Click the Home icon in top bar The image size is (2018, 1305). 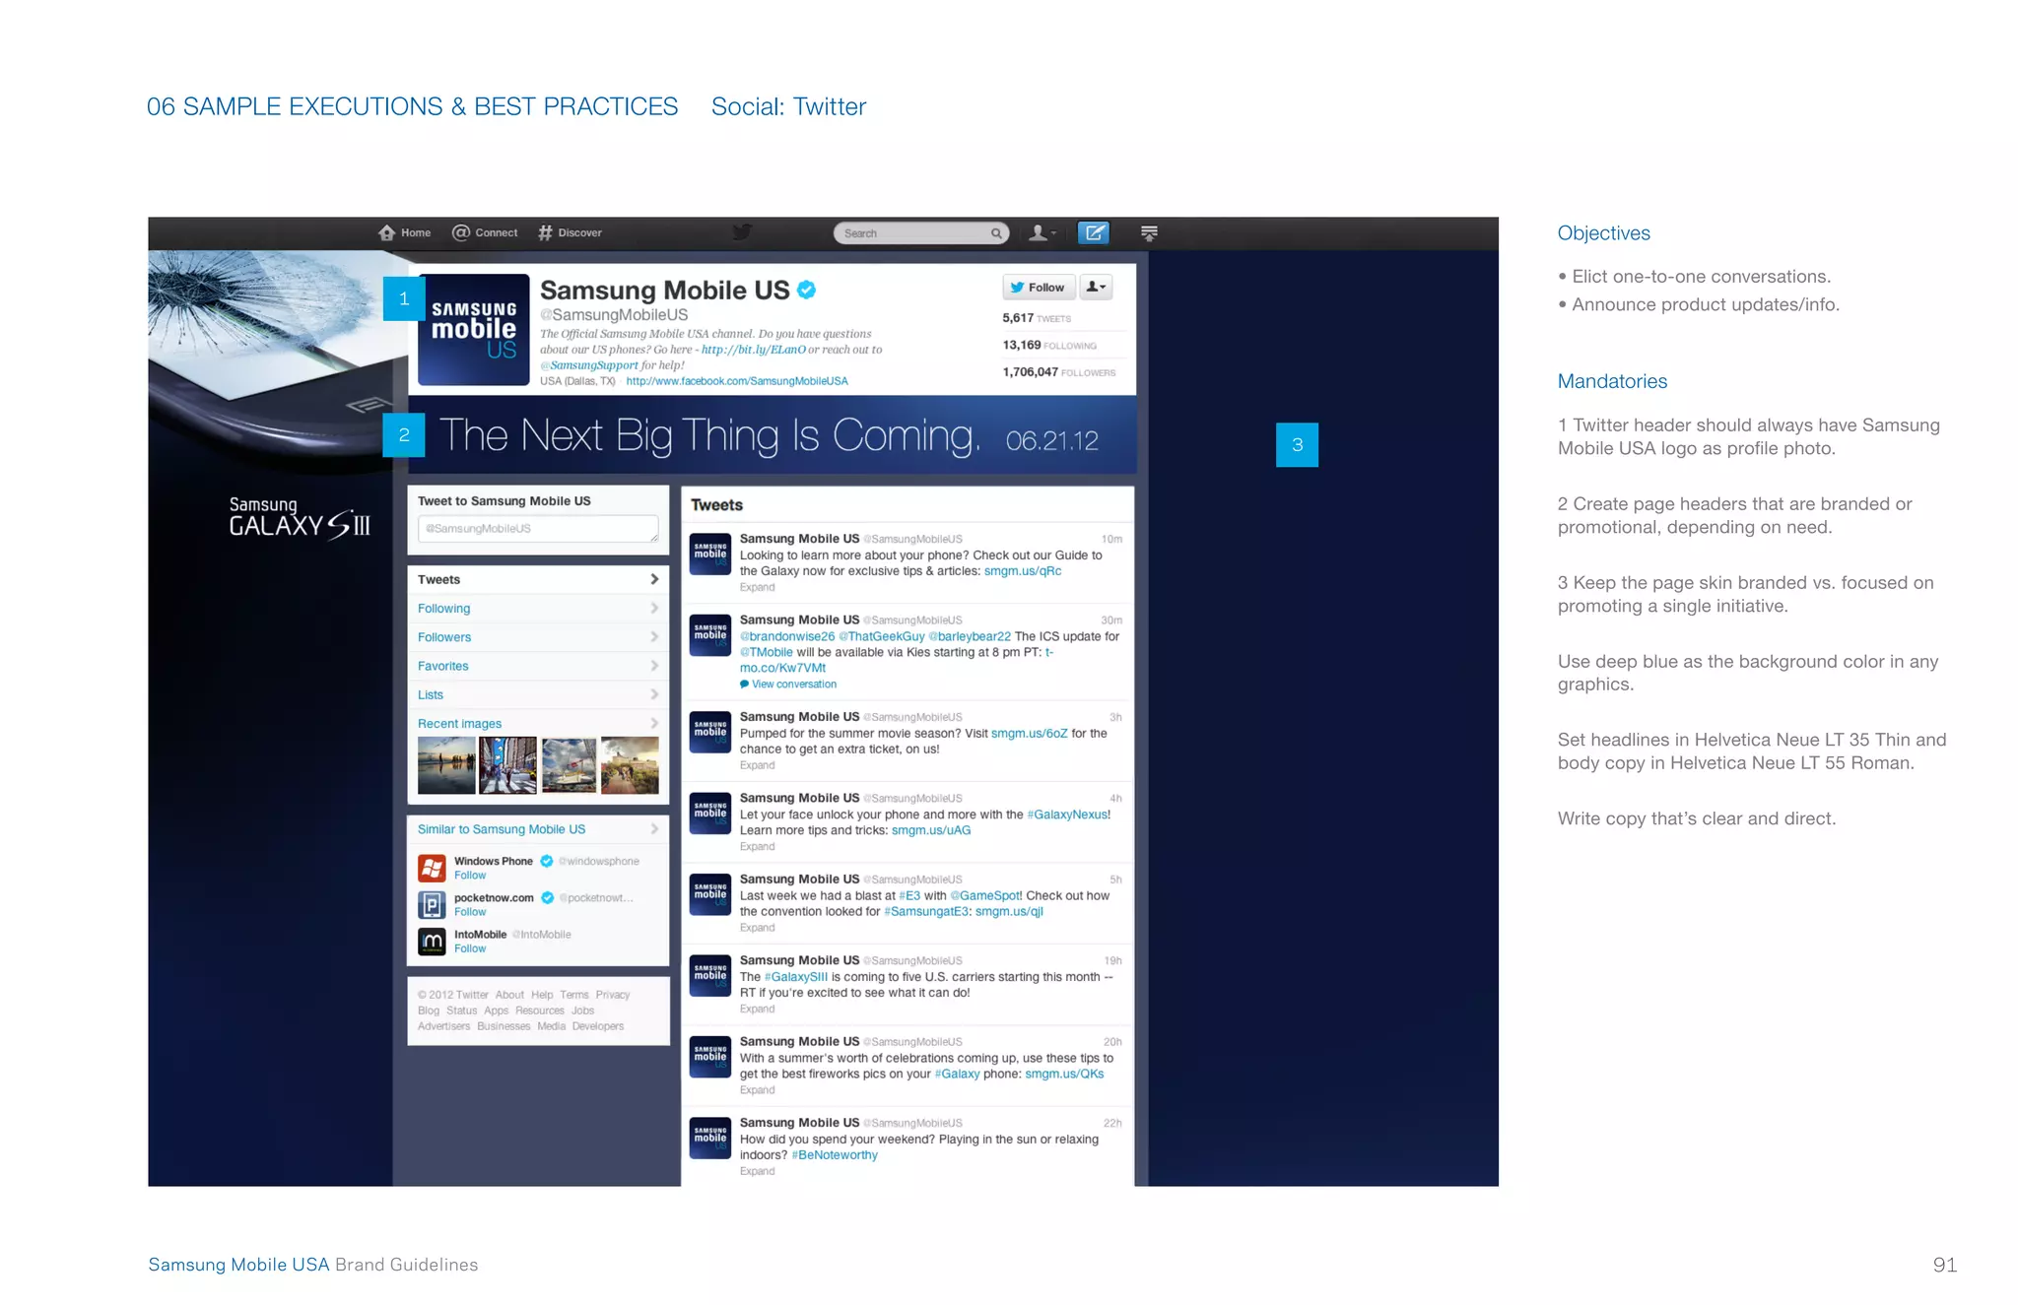click(386, 232)
